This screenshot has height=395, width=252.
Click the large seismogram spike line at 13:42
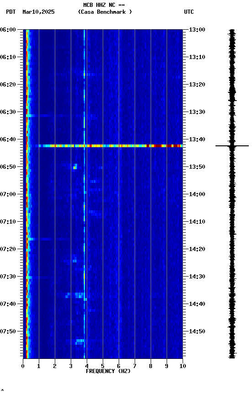click(x=232, y=146)
